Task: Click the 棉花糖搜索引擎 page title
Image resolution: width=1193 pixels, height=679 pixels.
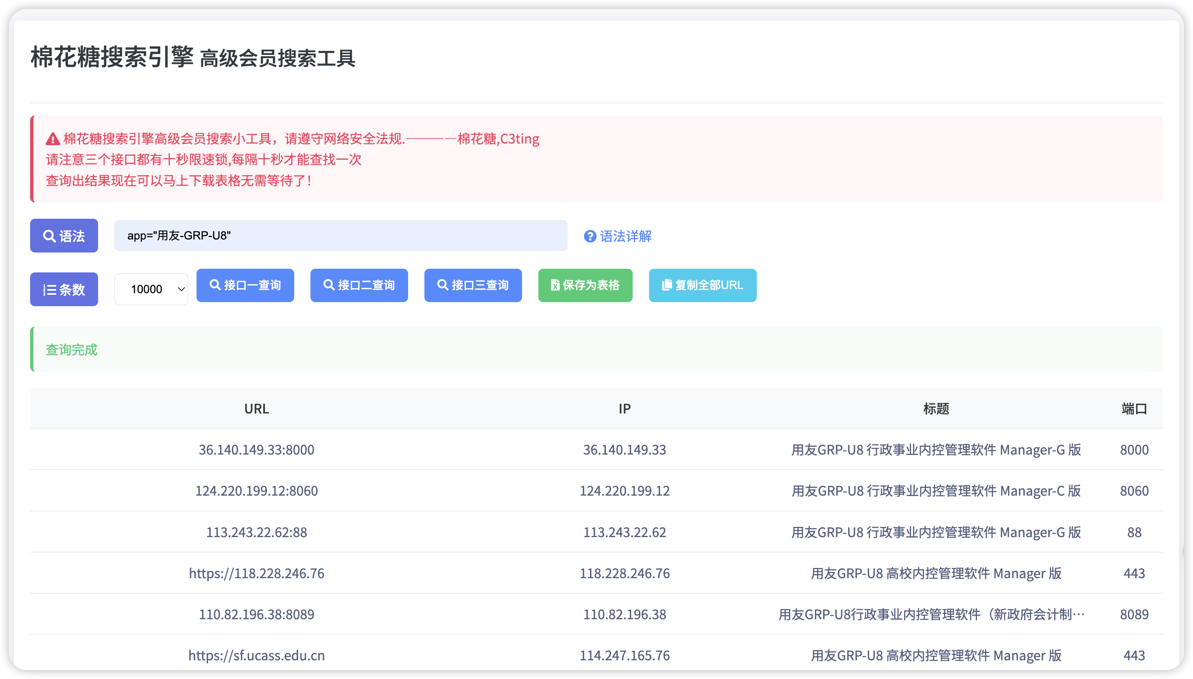Action: [112, 57]
